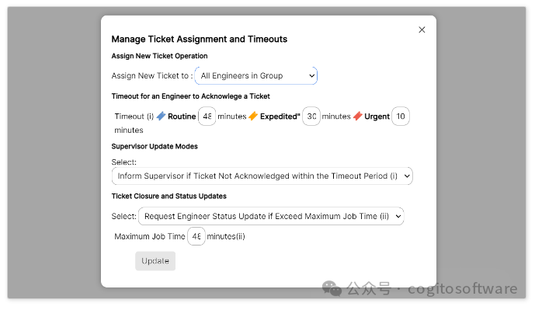
Task: Open the Ticket Closure status update dropdown
Action: tap(271, 216)
